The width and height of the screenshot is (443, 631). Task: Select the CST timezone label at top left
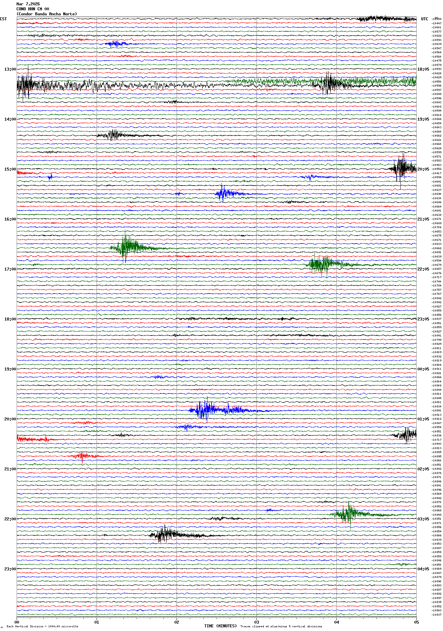pos(3,19)
